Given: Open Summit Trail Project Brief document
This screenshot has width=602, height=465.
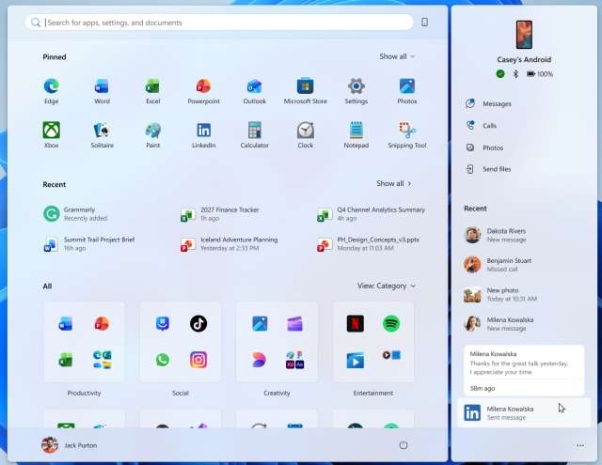Looking at the screenshot, I should click(89, 244).
